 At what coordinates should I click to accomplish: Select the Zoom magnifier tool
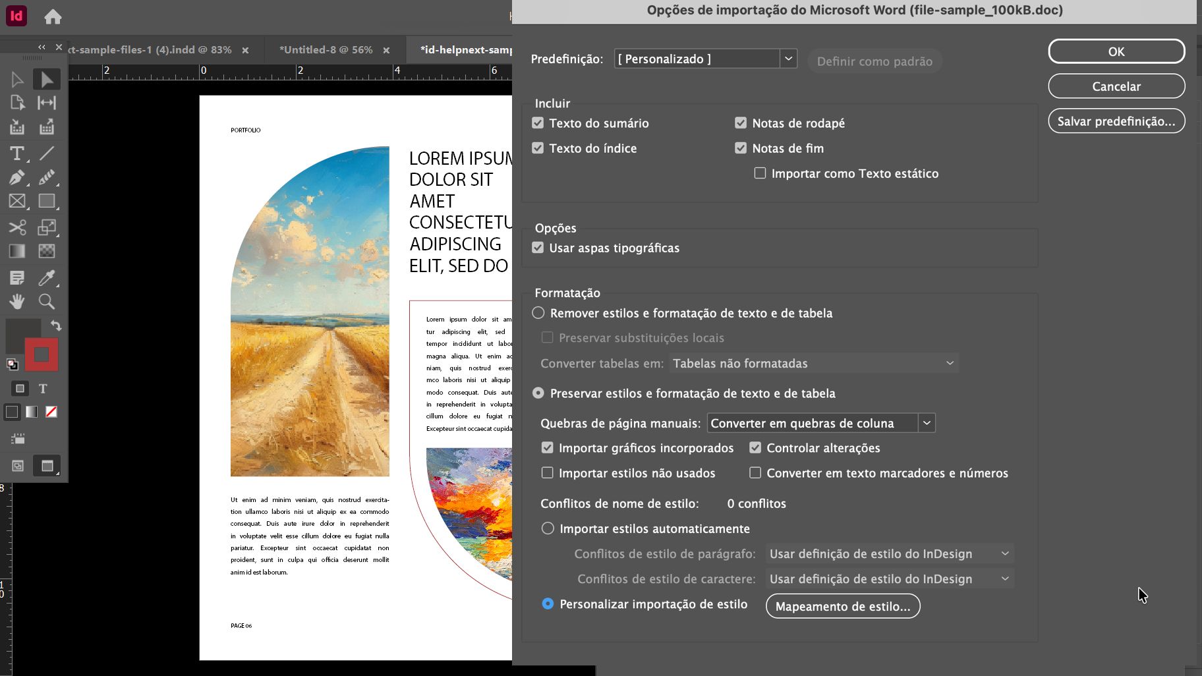pyautogui.click(x=47, y=302)
